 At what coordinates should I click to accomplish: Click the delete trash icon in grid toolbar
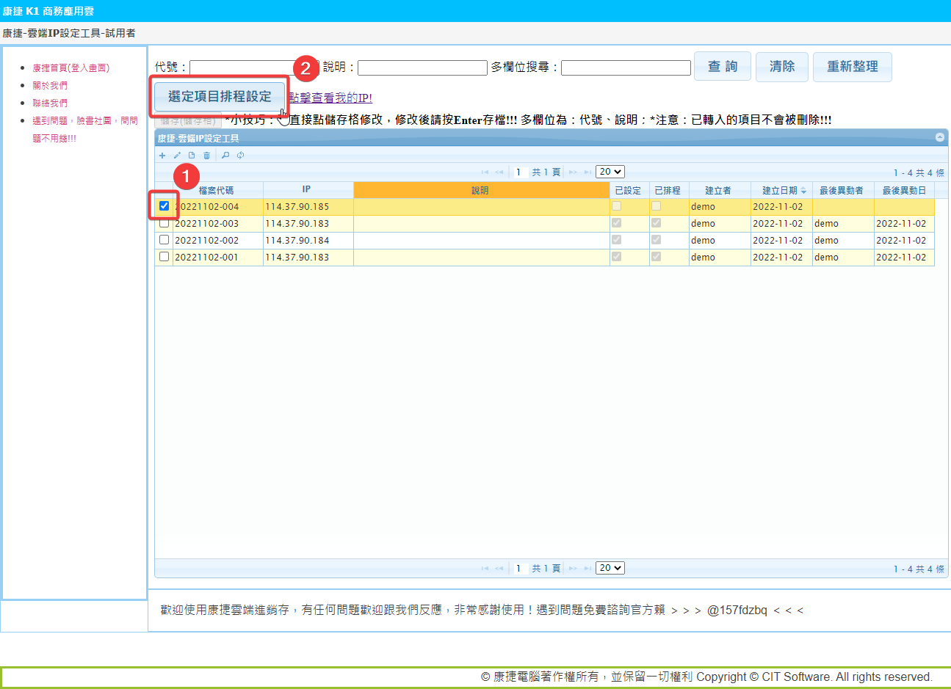206,156
